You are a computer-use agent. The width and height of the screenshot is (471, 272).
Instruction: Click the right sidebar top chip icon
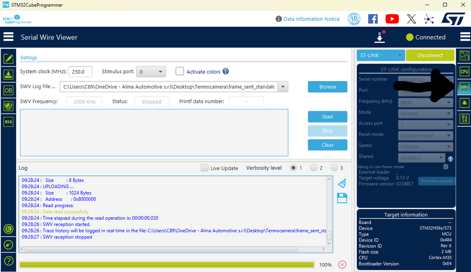[x=464, y=56]
